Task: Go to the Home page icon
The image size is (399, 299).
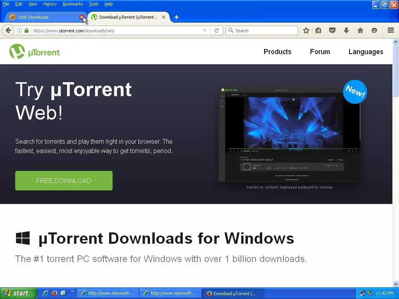Action: (360, 30)
